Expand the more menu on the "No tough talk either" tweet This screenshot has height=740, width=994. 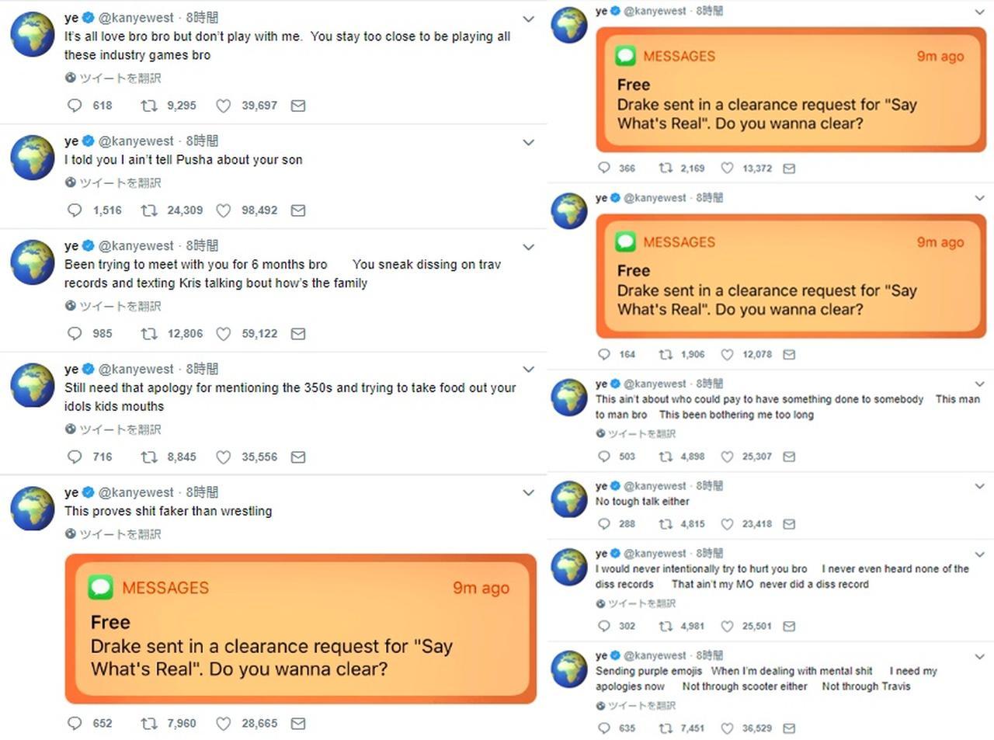(x=979, y=486)
